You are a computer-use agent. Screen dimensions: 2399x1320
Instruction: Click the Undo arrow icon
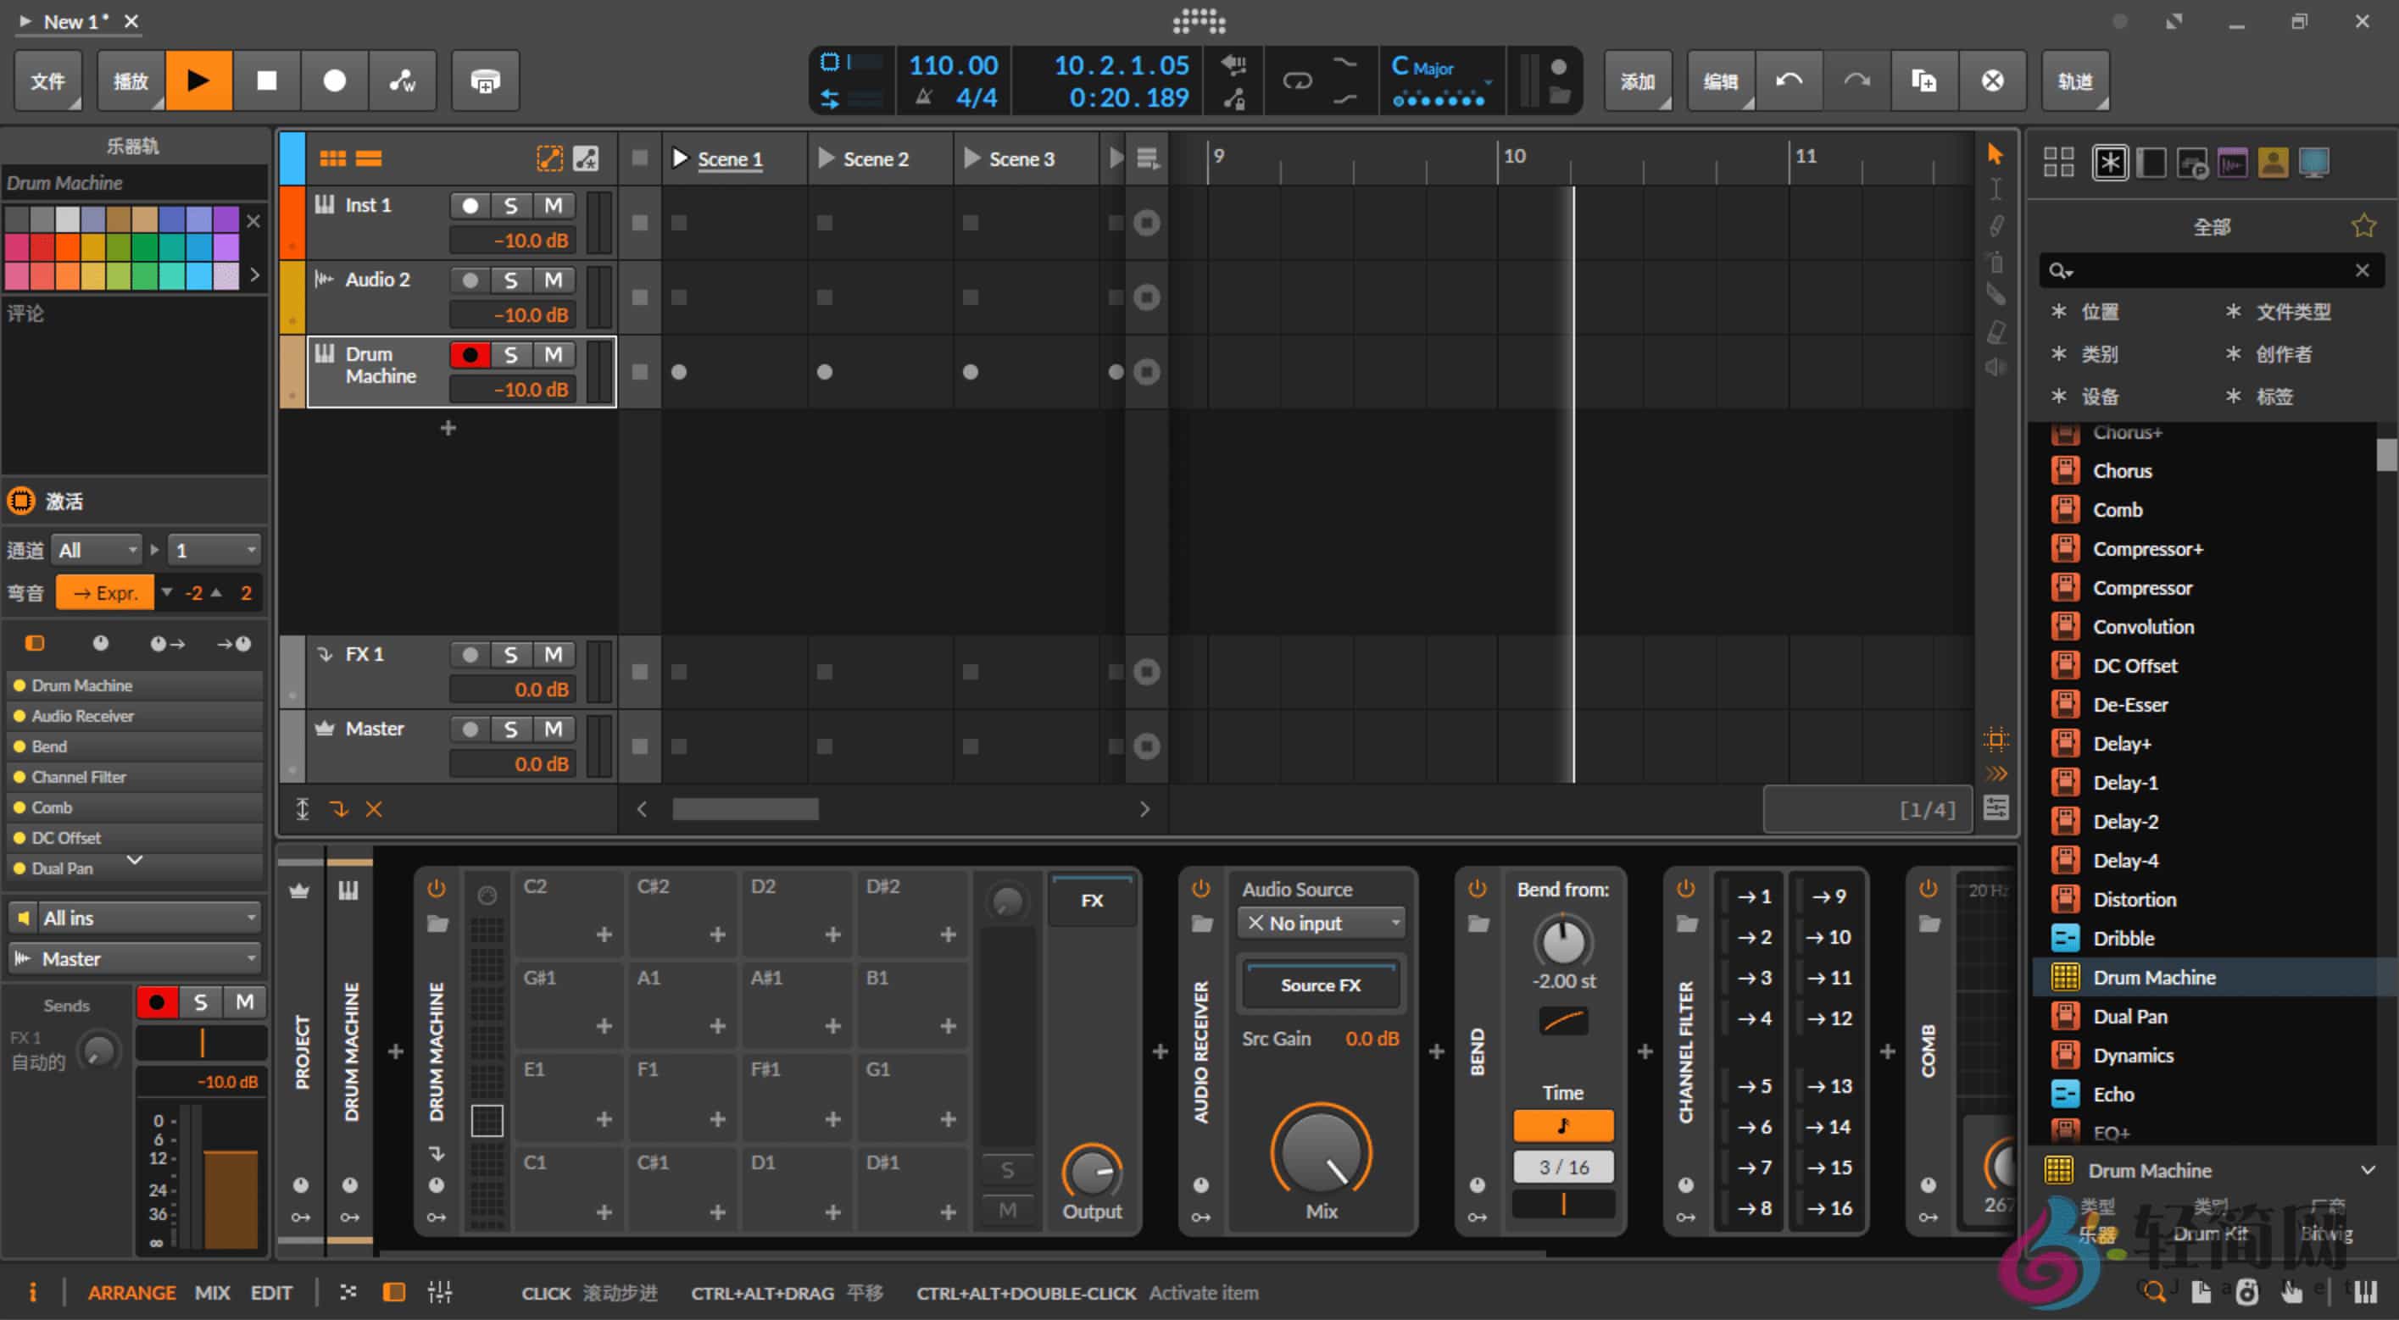click(1789, 80)
